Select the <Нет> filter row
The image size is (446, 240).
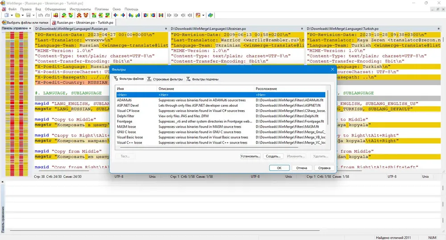coord(221,95)
